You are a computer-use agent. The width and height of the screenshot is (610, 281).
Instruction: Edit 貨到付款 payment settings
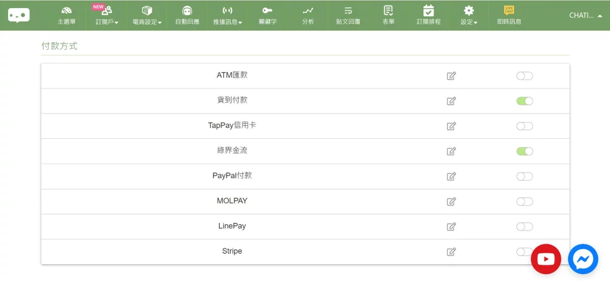click(x=452, y=101)
